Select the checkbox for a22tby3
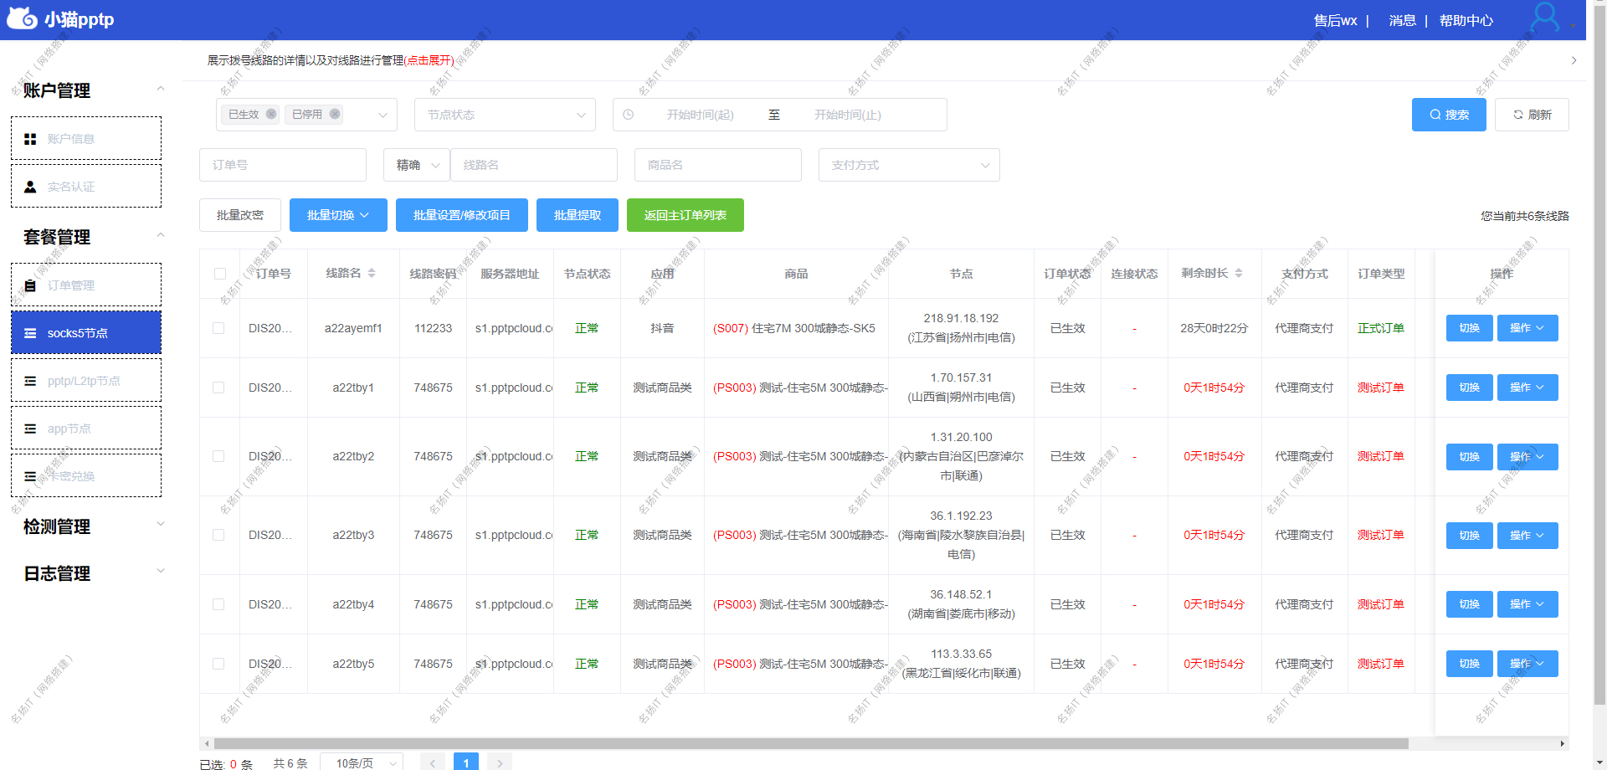The width and height of the screenshot is (1607, 770). pyautogui.click(x=218, y=535)
